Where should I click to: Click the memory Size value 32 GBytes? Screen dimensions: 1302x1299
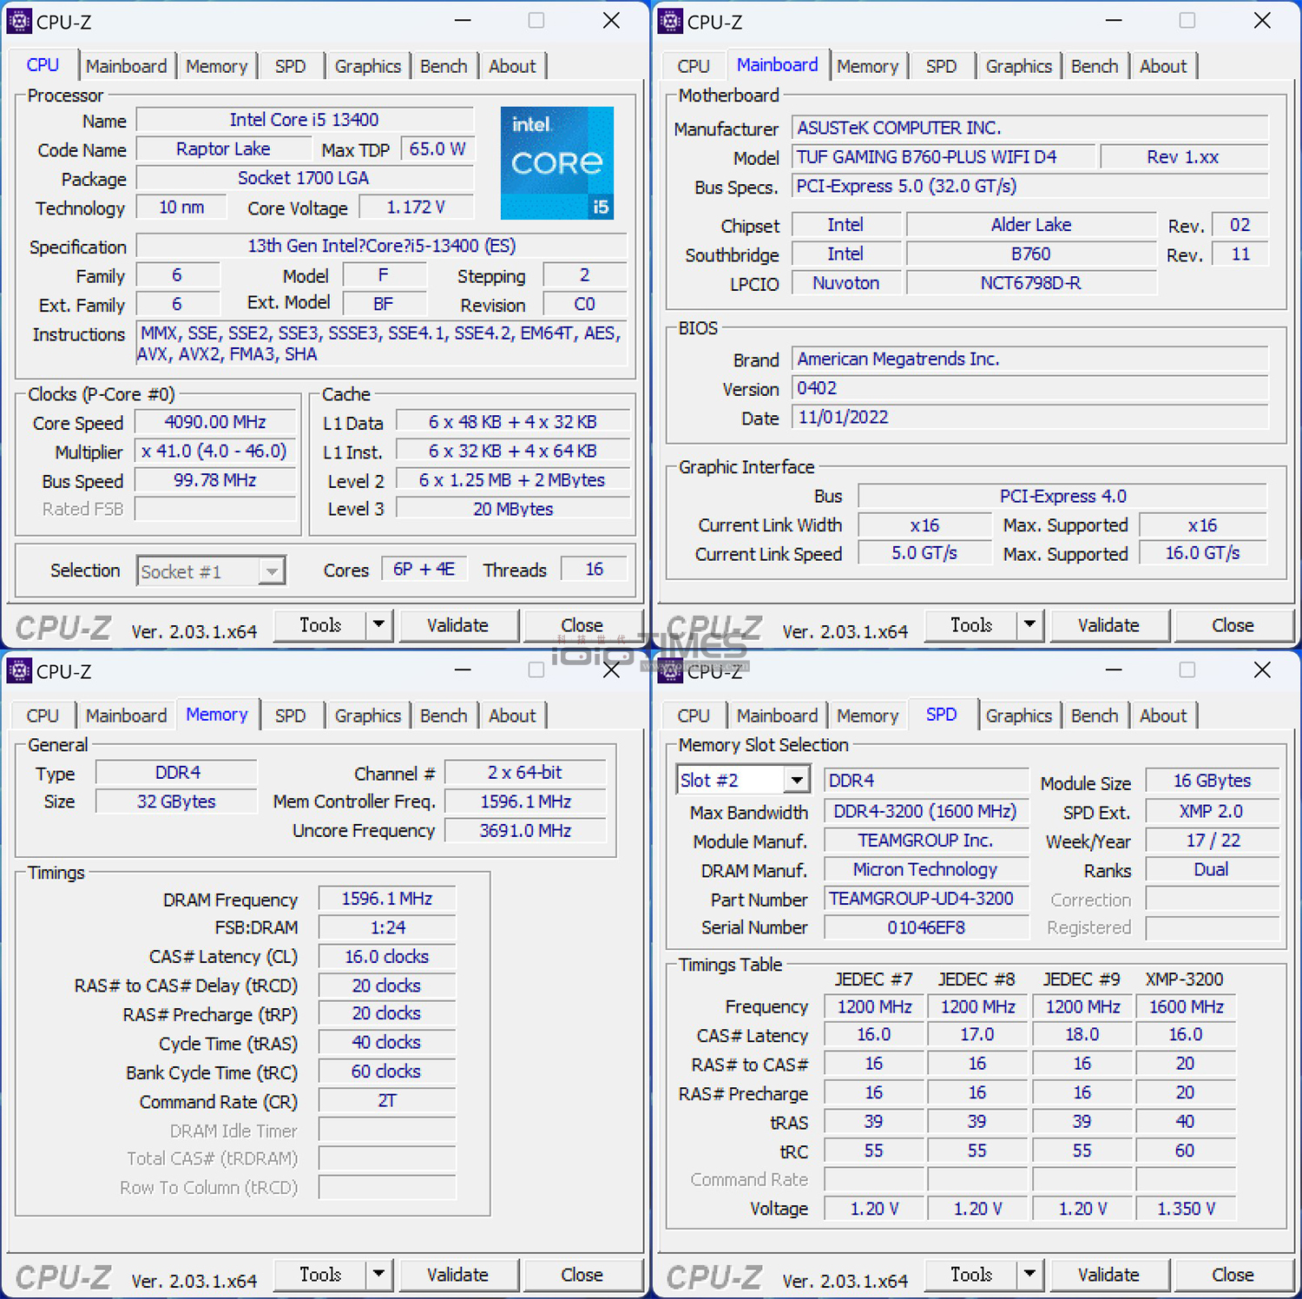[176, 801]
